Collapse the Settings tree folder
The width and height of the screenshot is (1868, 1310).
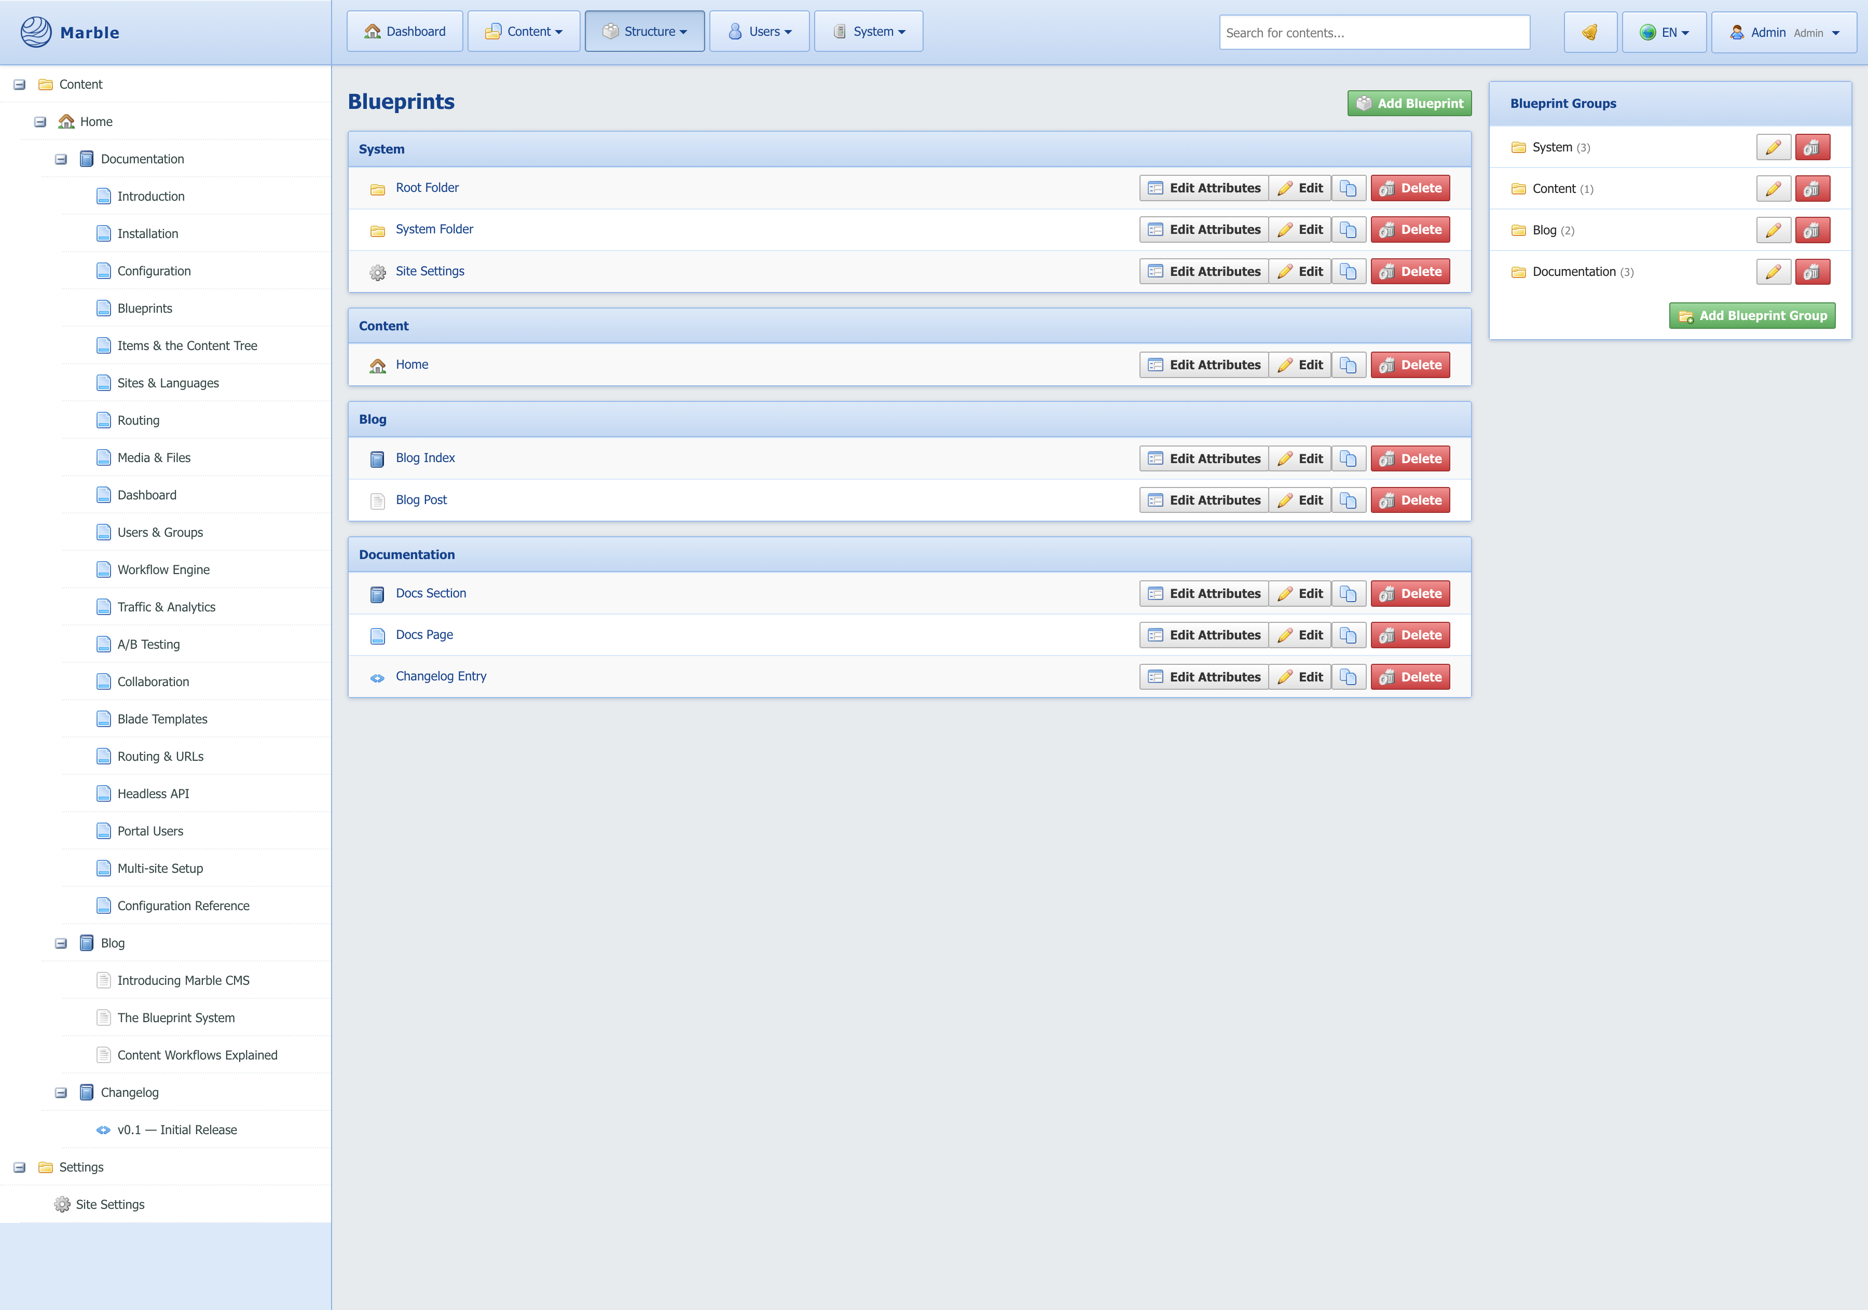[20, 1168]
